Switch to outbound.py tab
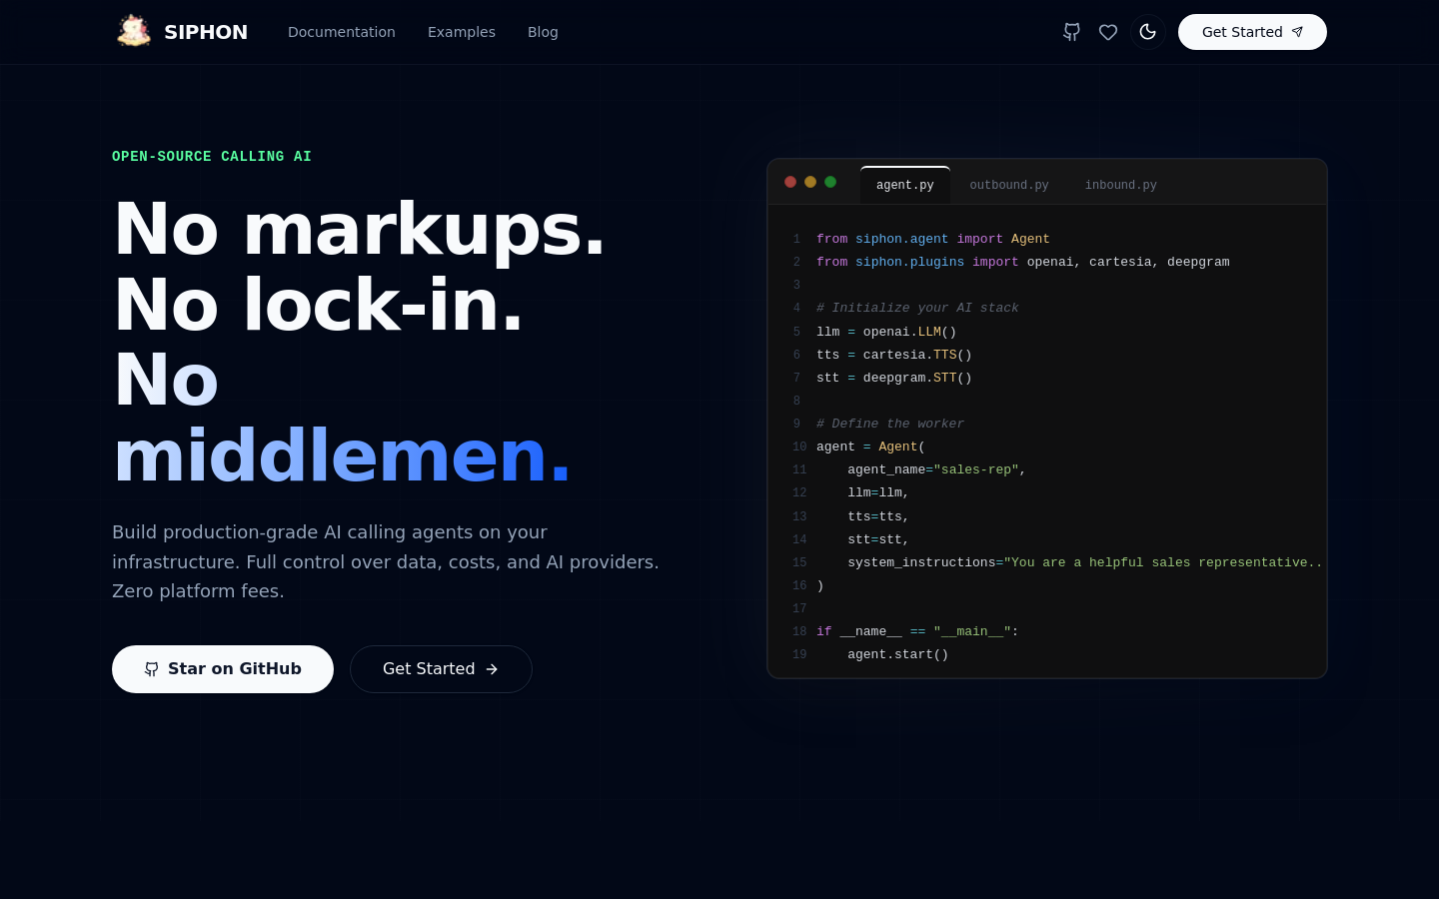Image resolution: width=1439 pixels, height=899 pixels. point(1009,185)
